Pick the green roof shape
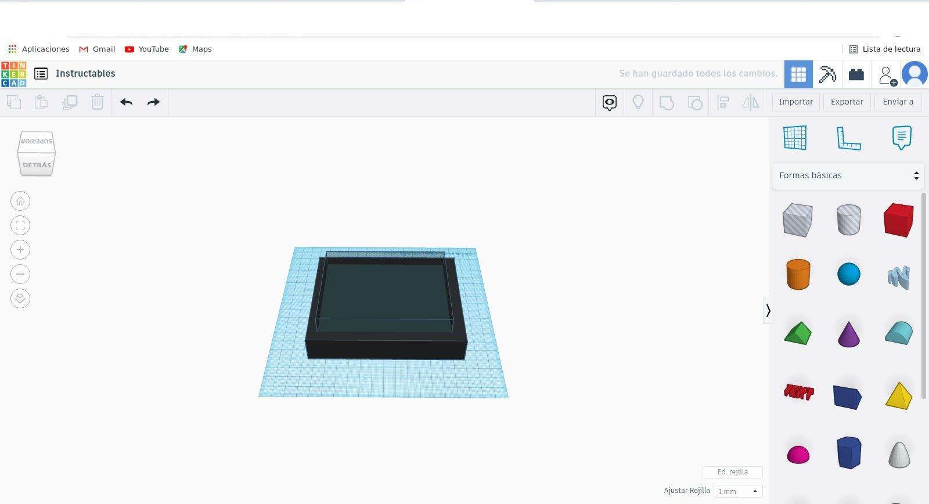The image size is (929, 504). tap(797, 333)
